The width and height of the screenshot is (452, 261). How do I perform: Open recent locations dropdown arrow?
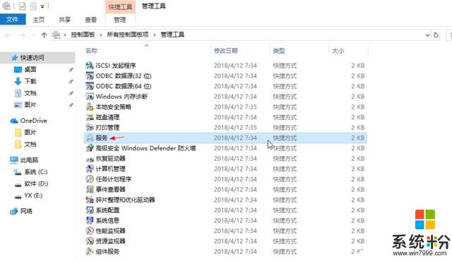pos(34,35)
